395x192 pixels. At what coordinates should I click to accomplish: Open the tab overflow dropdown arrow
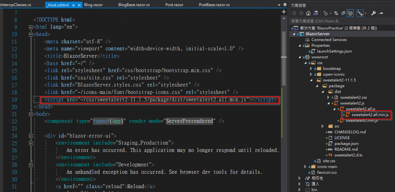pyautogui.click(x=279, y=5)
